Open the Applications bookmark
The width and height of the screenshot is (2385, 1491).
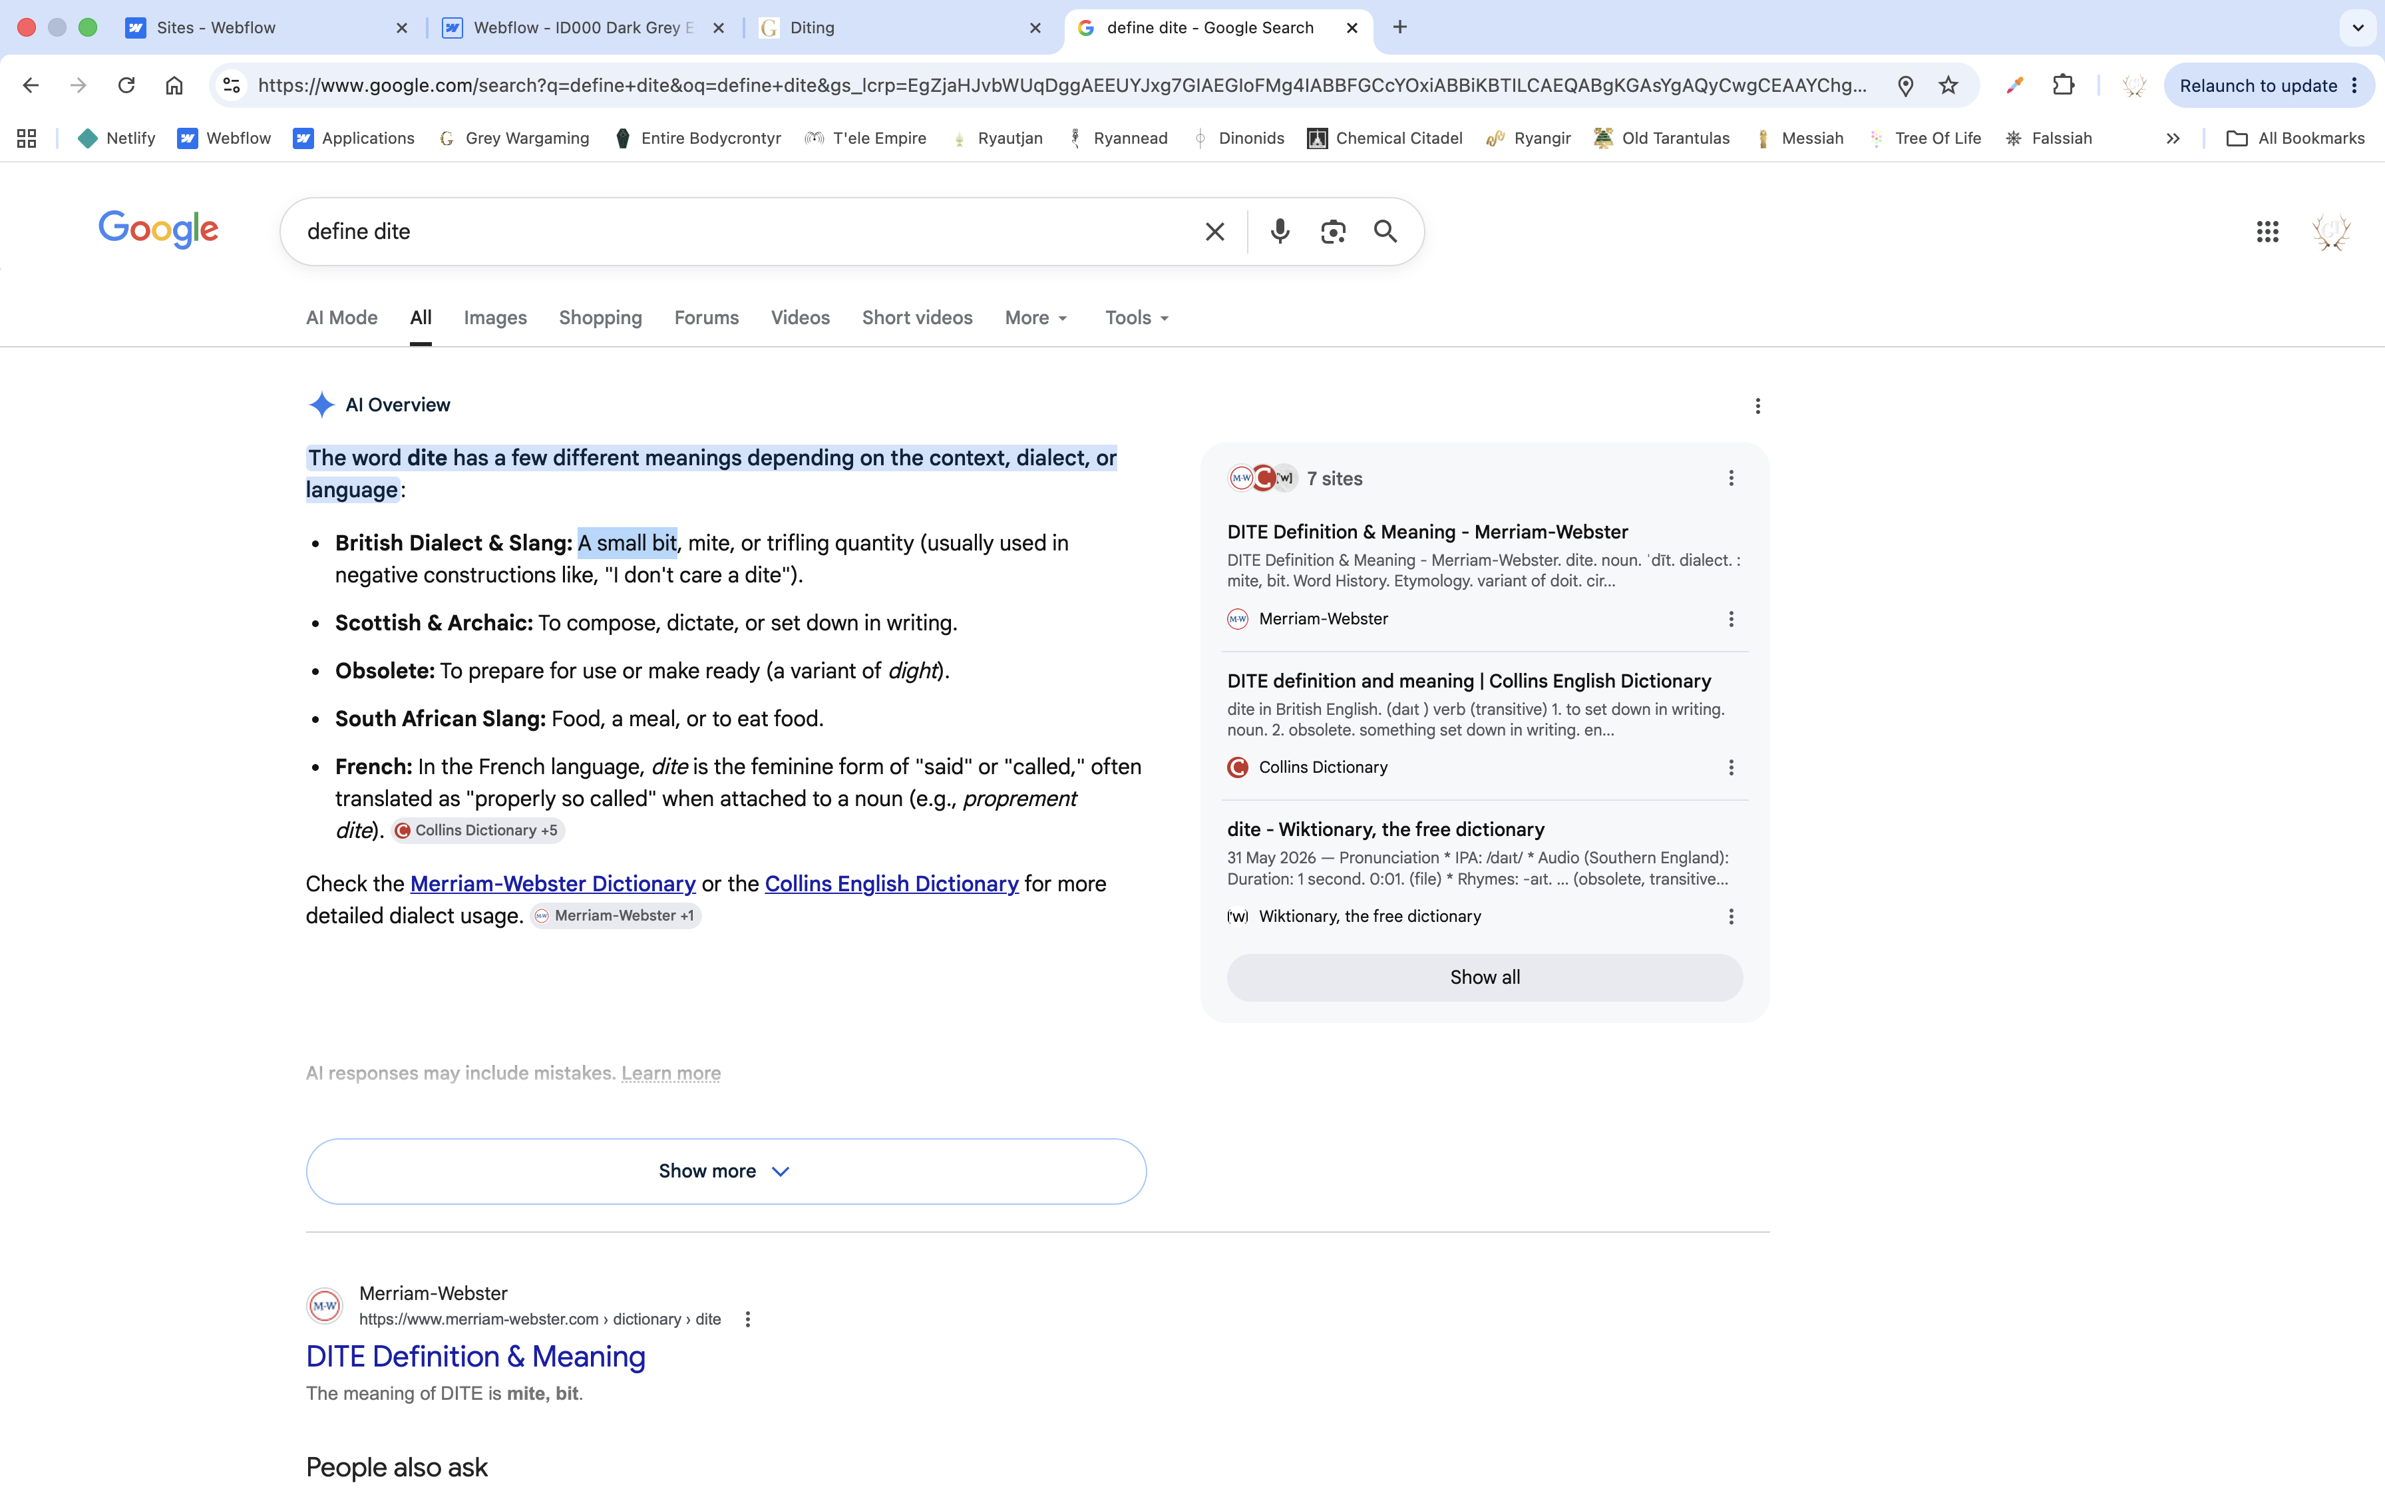click(x=354, y=138)
